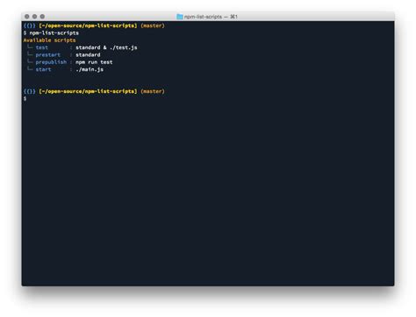The height and width of the screenshot is (317, 416).
Task: Click the 'npm run test' command text
Action: tap(94, 62)
